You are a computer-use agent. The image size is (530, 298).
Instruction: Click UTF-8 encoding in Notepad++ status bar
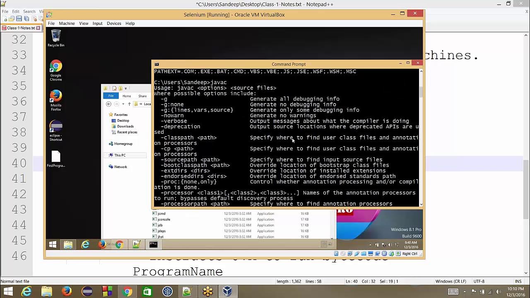pos(479,281)
